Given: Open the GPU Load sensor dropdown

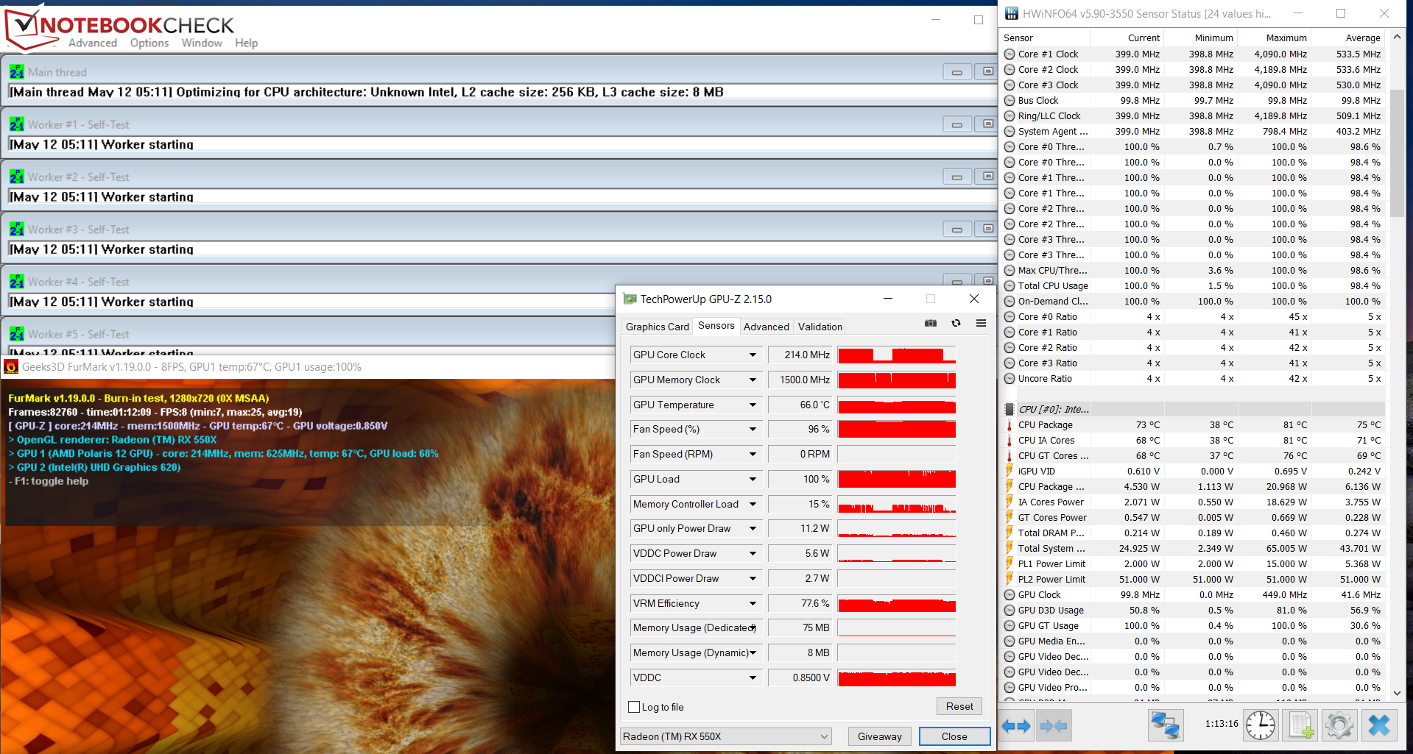Looking at the screenshot, I should [753, 479].
